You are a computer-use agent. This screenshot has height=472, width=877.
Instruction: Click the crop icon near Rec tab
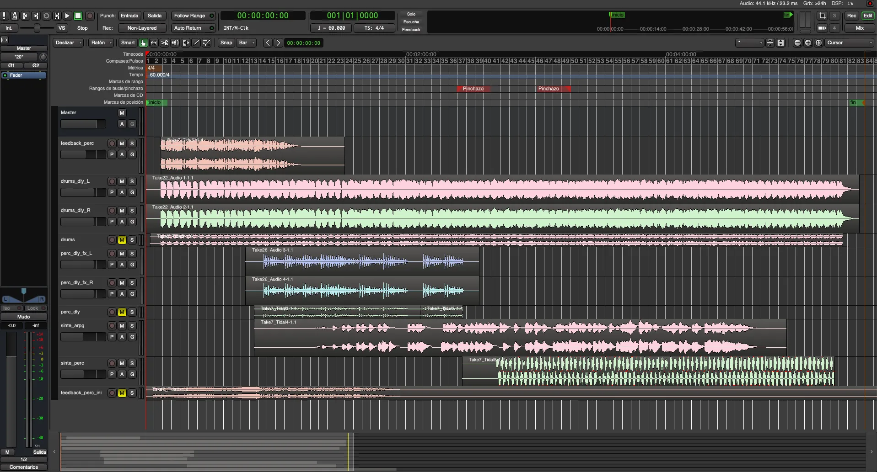pos(822,16)
